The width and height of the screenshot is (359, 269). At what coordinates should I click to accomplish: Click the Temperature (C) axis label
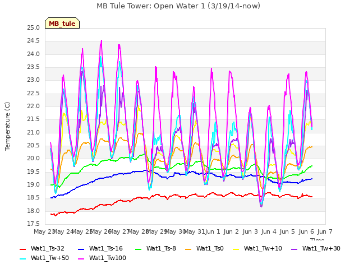click(x=7, y=126)
